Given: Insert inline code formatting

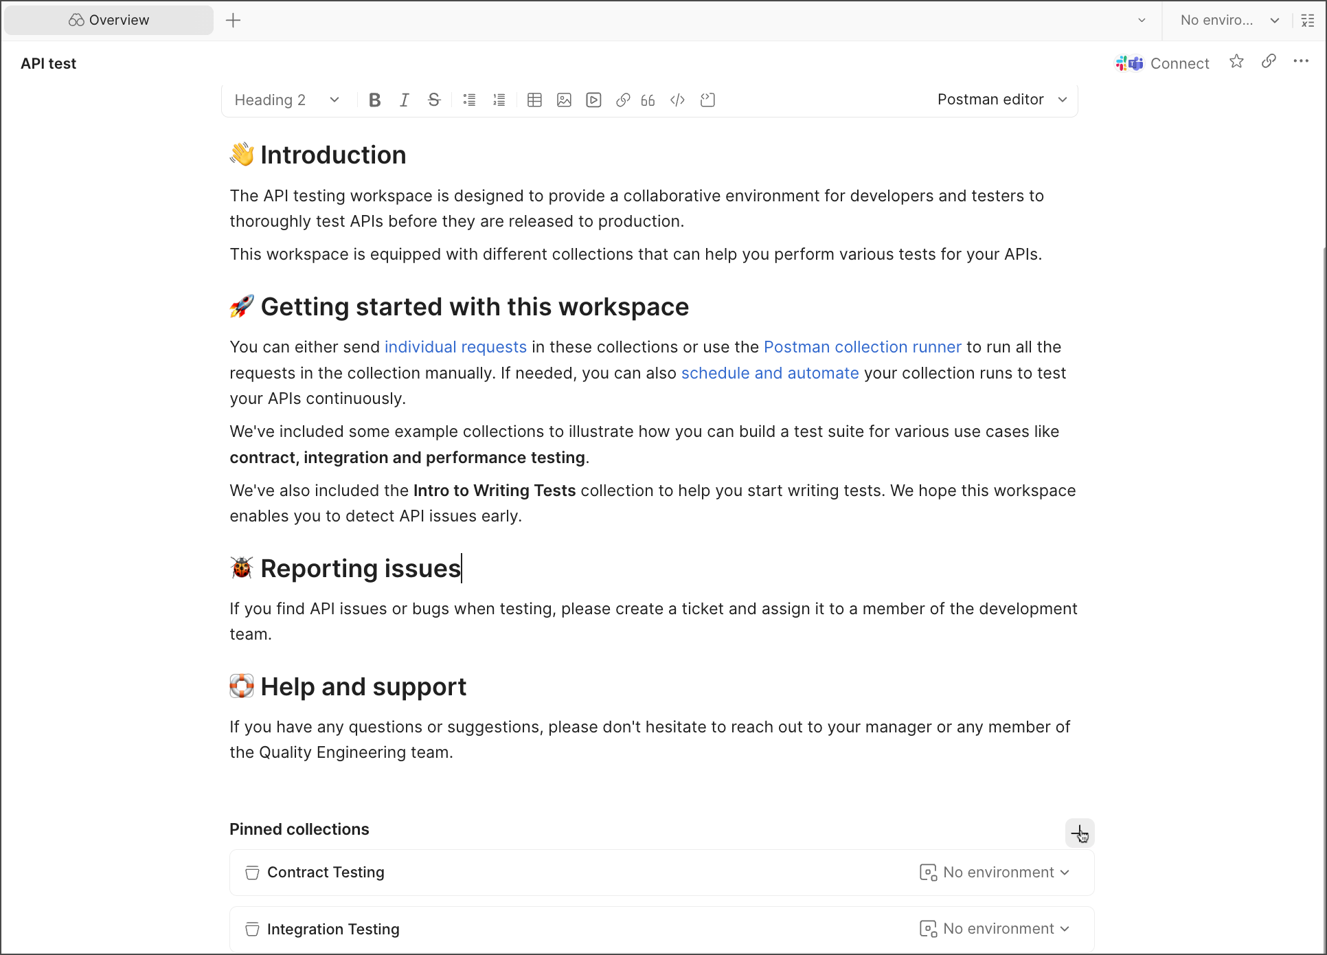Looking at the screenshot, I should pyautogui.click(x=677, y=100).
